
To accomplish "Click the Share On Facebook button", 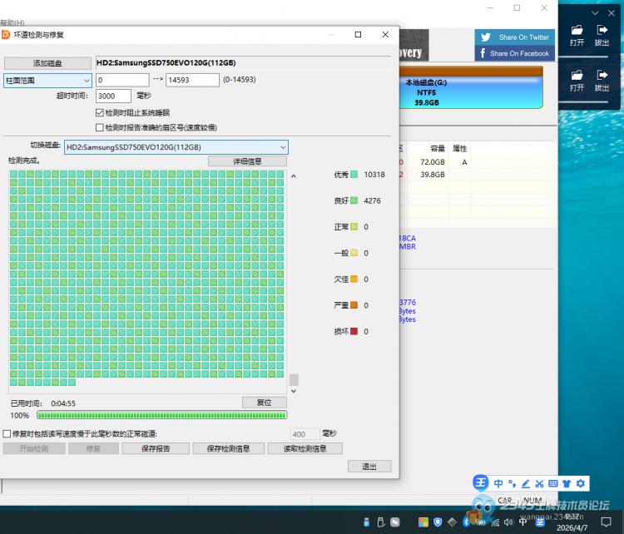I will click(x=515, y=53).
